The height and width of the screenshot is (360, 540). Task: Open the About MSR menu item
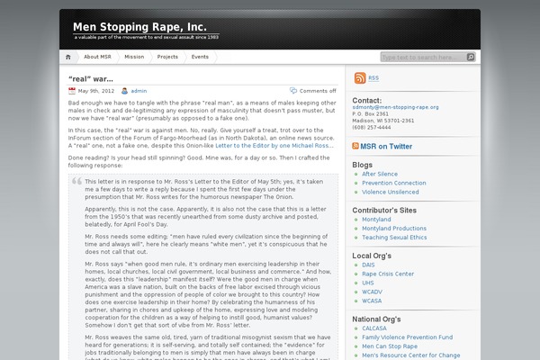tap(97, 57)
